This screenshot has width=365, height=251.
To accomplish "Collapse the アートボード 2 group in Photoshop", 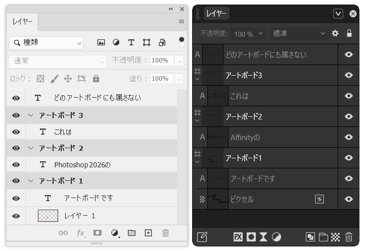I will tap(31, 148).
